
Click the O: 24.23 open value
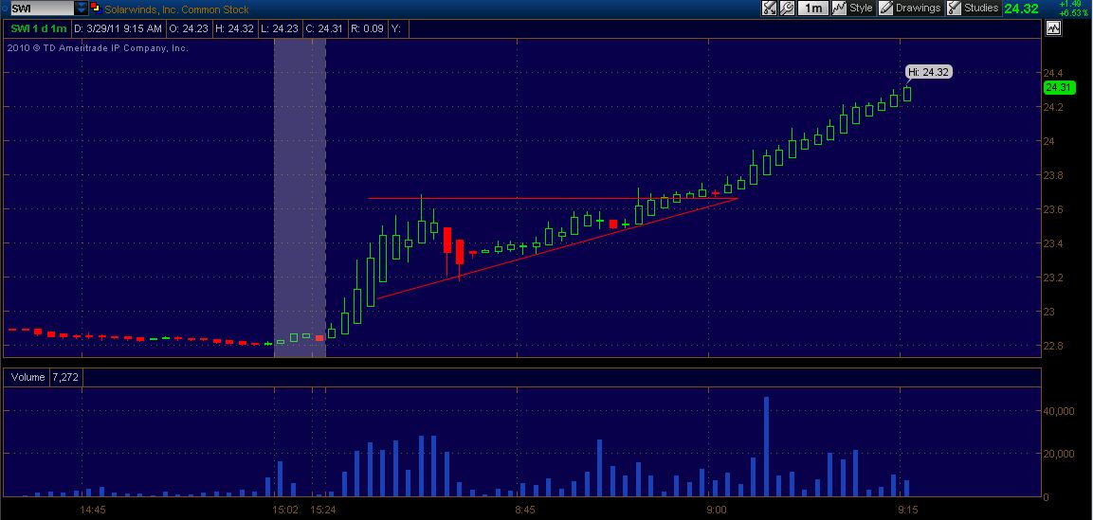tap(191, 28)
